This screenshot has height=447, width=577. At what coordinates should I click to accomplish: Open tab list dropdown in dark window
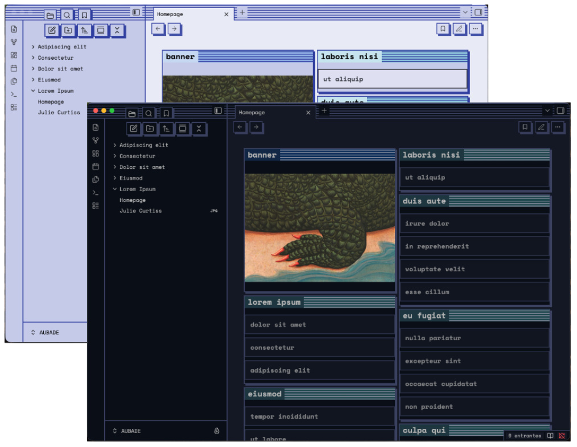coord(547,111)
